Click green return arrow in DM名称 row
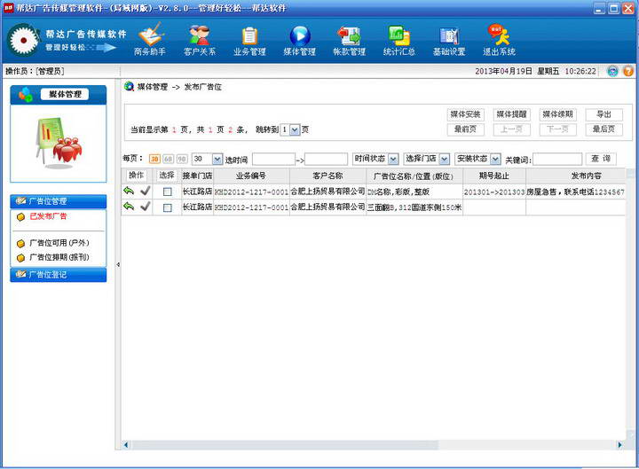 click(x=129, y=191)
